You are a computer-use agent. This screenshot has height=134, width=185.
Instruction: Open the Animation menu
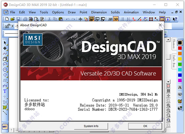point(131,12)
